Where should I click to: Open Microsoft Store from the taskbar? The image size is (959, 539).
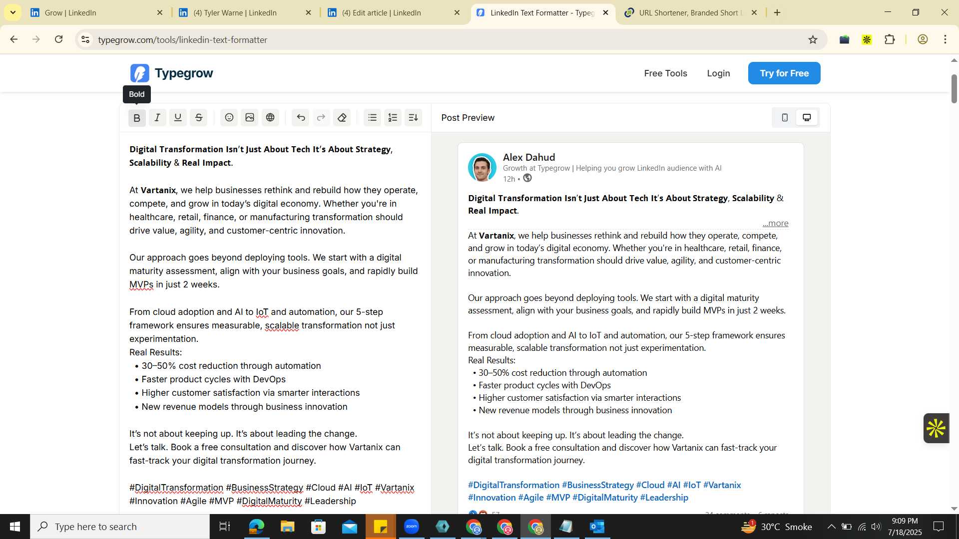point(318,527)
